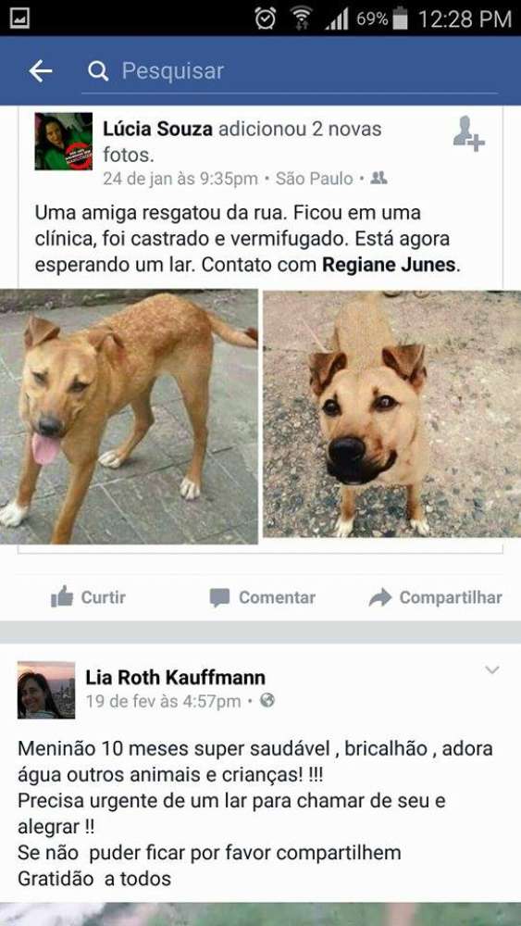Tap Comentar to comment on post
Image resolution: width=521 pixels, height=926 pixels.
point(262,597)
